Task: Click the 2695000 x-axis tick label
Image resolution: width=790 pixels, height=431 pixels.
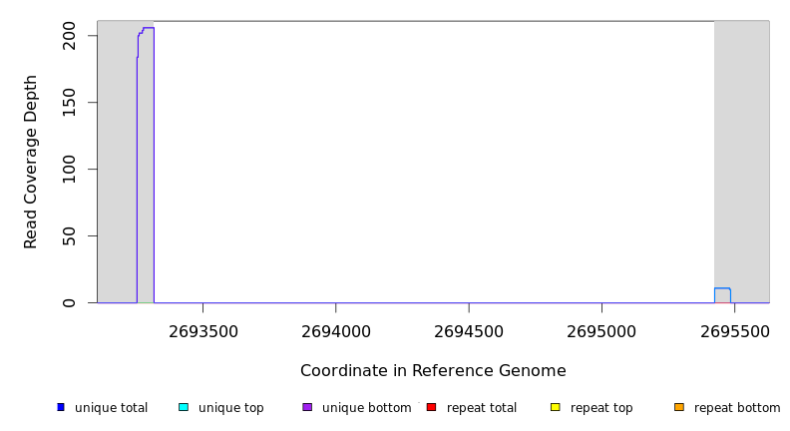Action: tap(601, 331)
